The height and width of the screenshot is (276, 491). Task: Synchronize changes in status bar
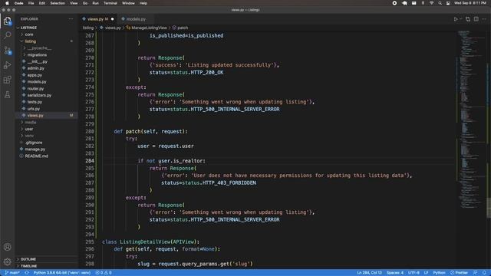click(27, 273)
